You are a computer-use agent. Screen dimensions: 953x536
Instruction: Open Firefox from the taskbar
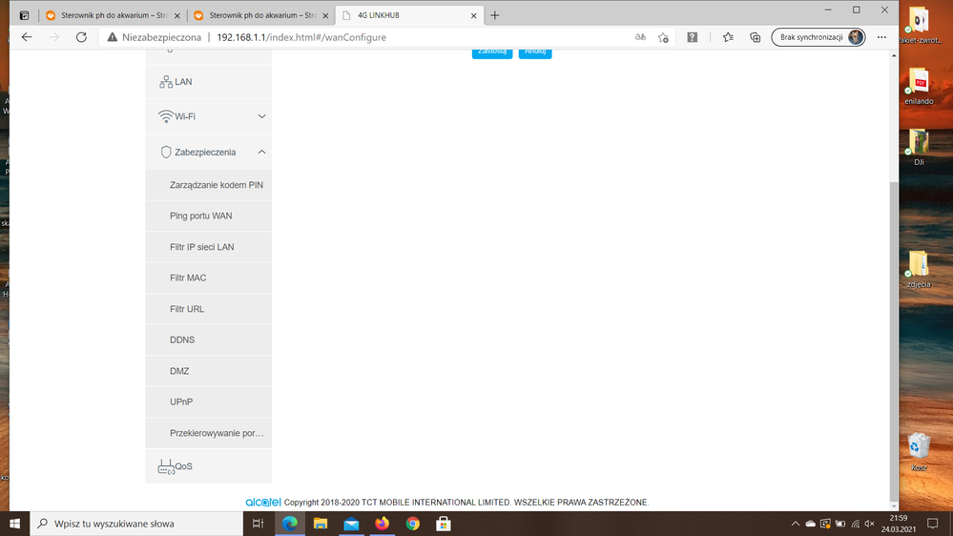(x=383, y=524)
